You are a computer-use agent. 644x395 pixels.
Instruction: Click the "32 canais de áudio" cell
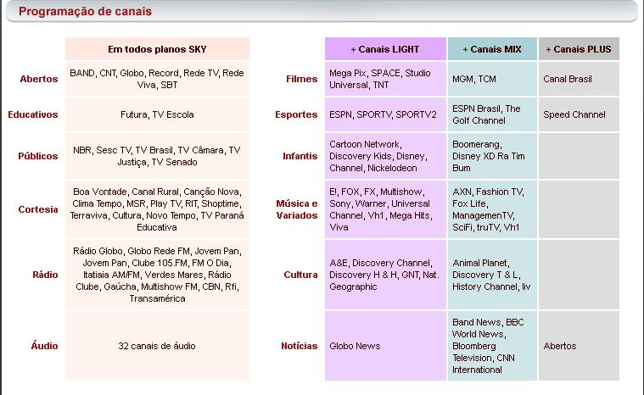157,346
